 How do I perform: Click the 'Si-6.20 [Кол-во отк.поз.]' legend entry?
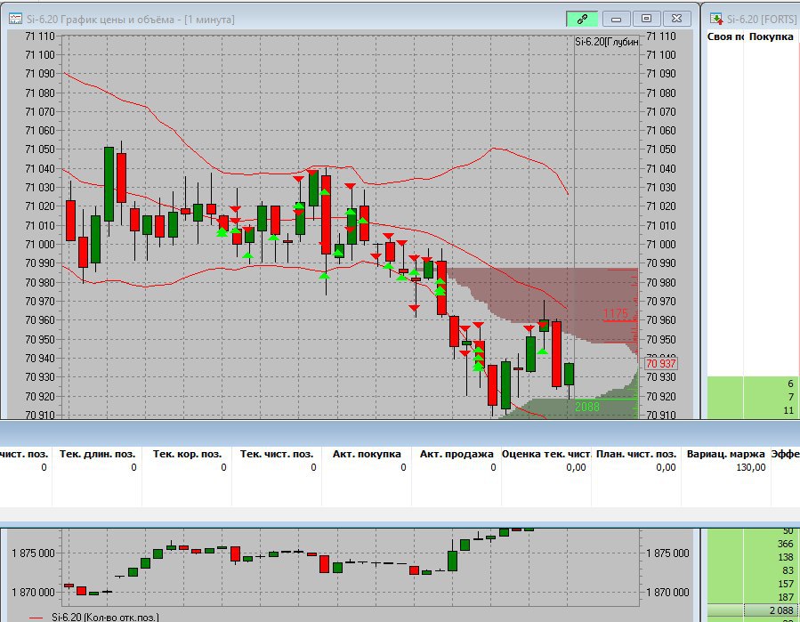pos(105,617)
